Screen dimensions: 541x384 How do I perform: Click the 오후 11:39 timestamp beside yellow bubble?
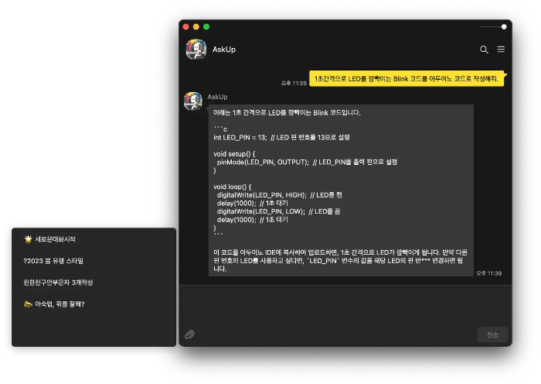pos(294,83)
